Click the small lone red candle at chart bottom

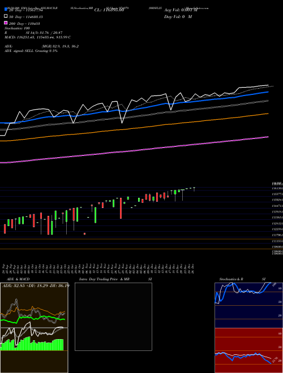[84, 234]
